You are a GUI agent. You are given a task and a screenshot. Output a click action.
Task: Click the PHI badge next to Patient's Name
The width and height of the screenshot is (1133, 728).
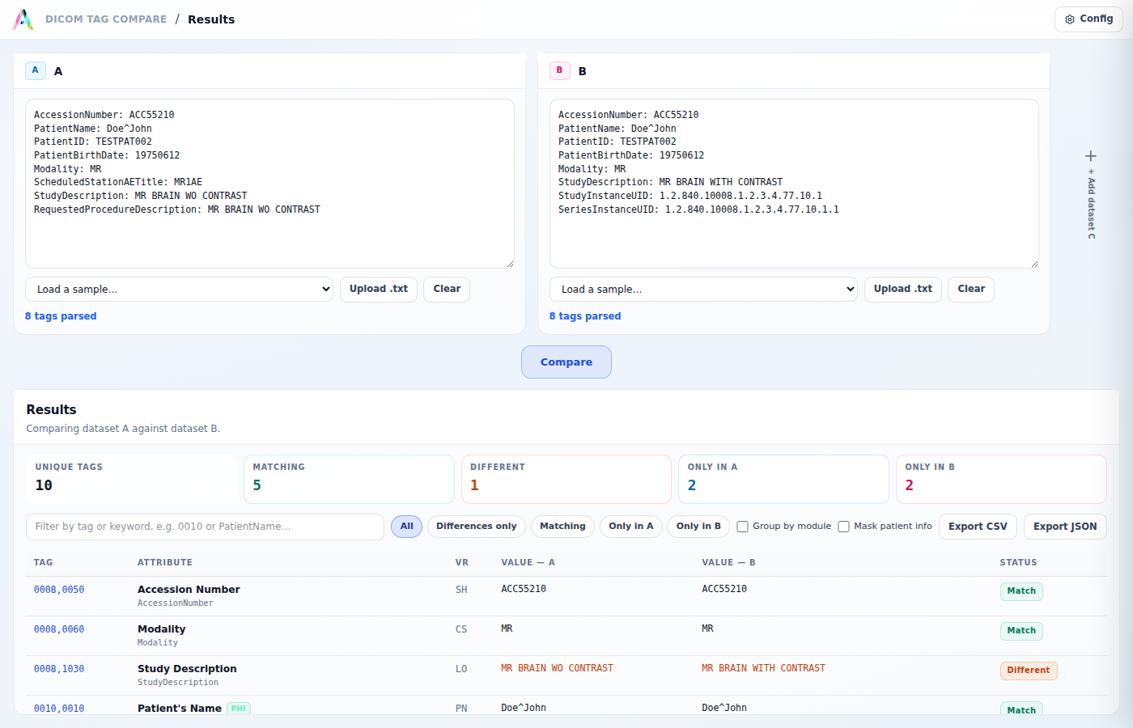(x=239, y=709)
